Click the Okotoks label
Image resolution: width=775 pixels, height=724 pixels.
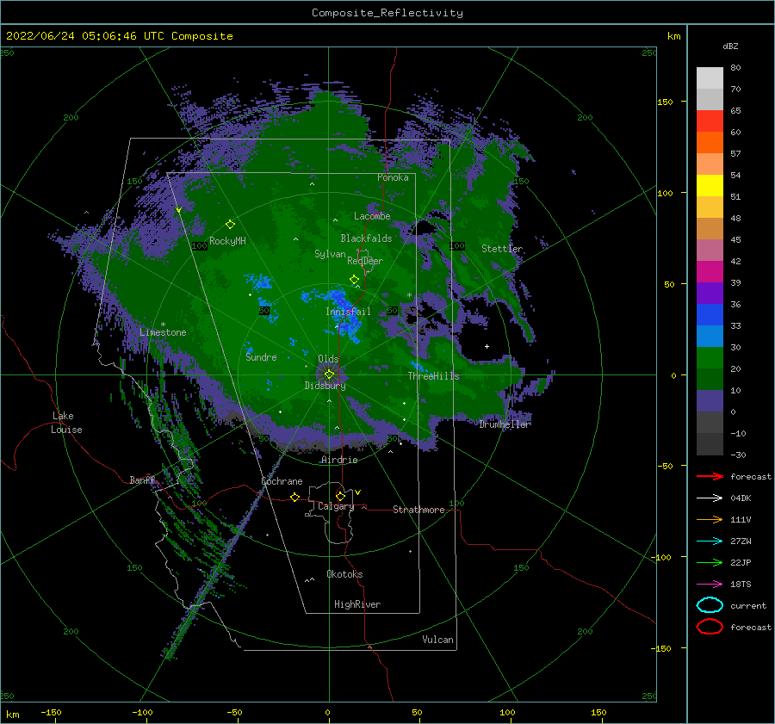344,574
